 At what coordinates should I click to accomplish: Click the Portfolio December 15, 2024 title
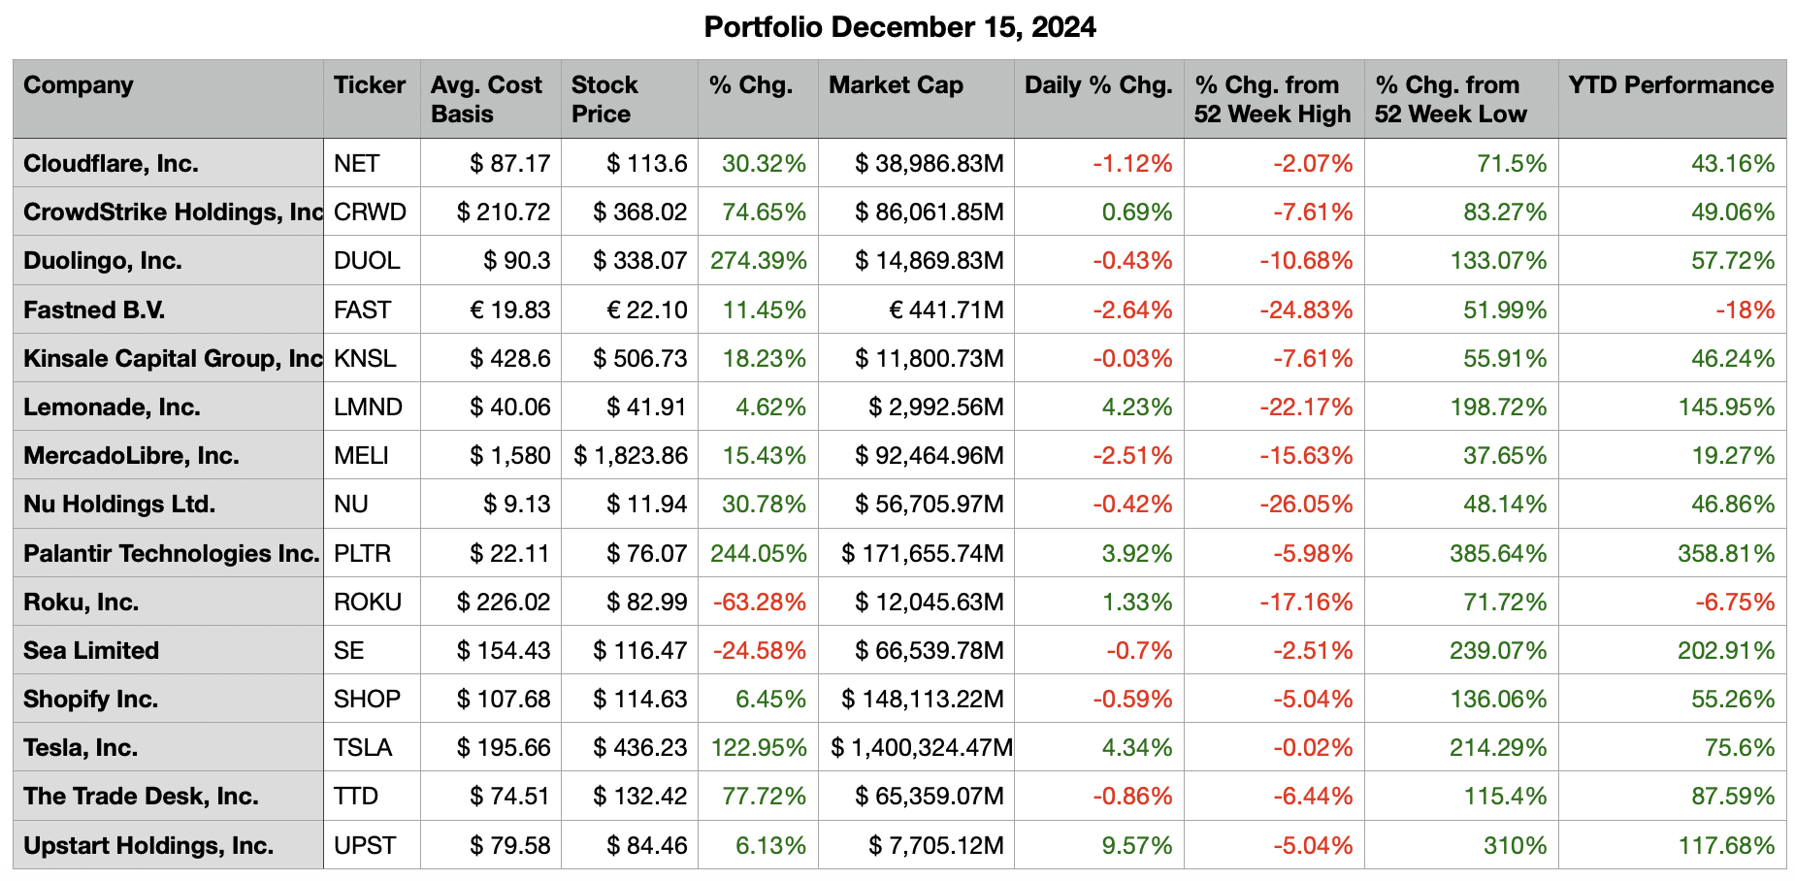tap(899, 27)
